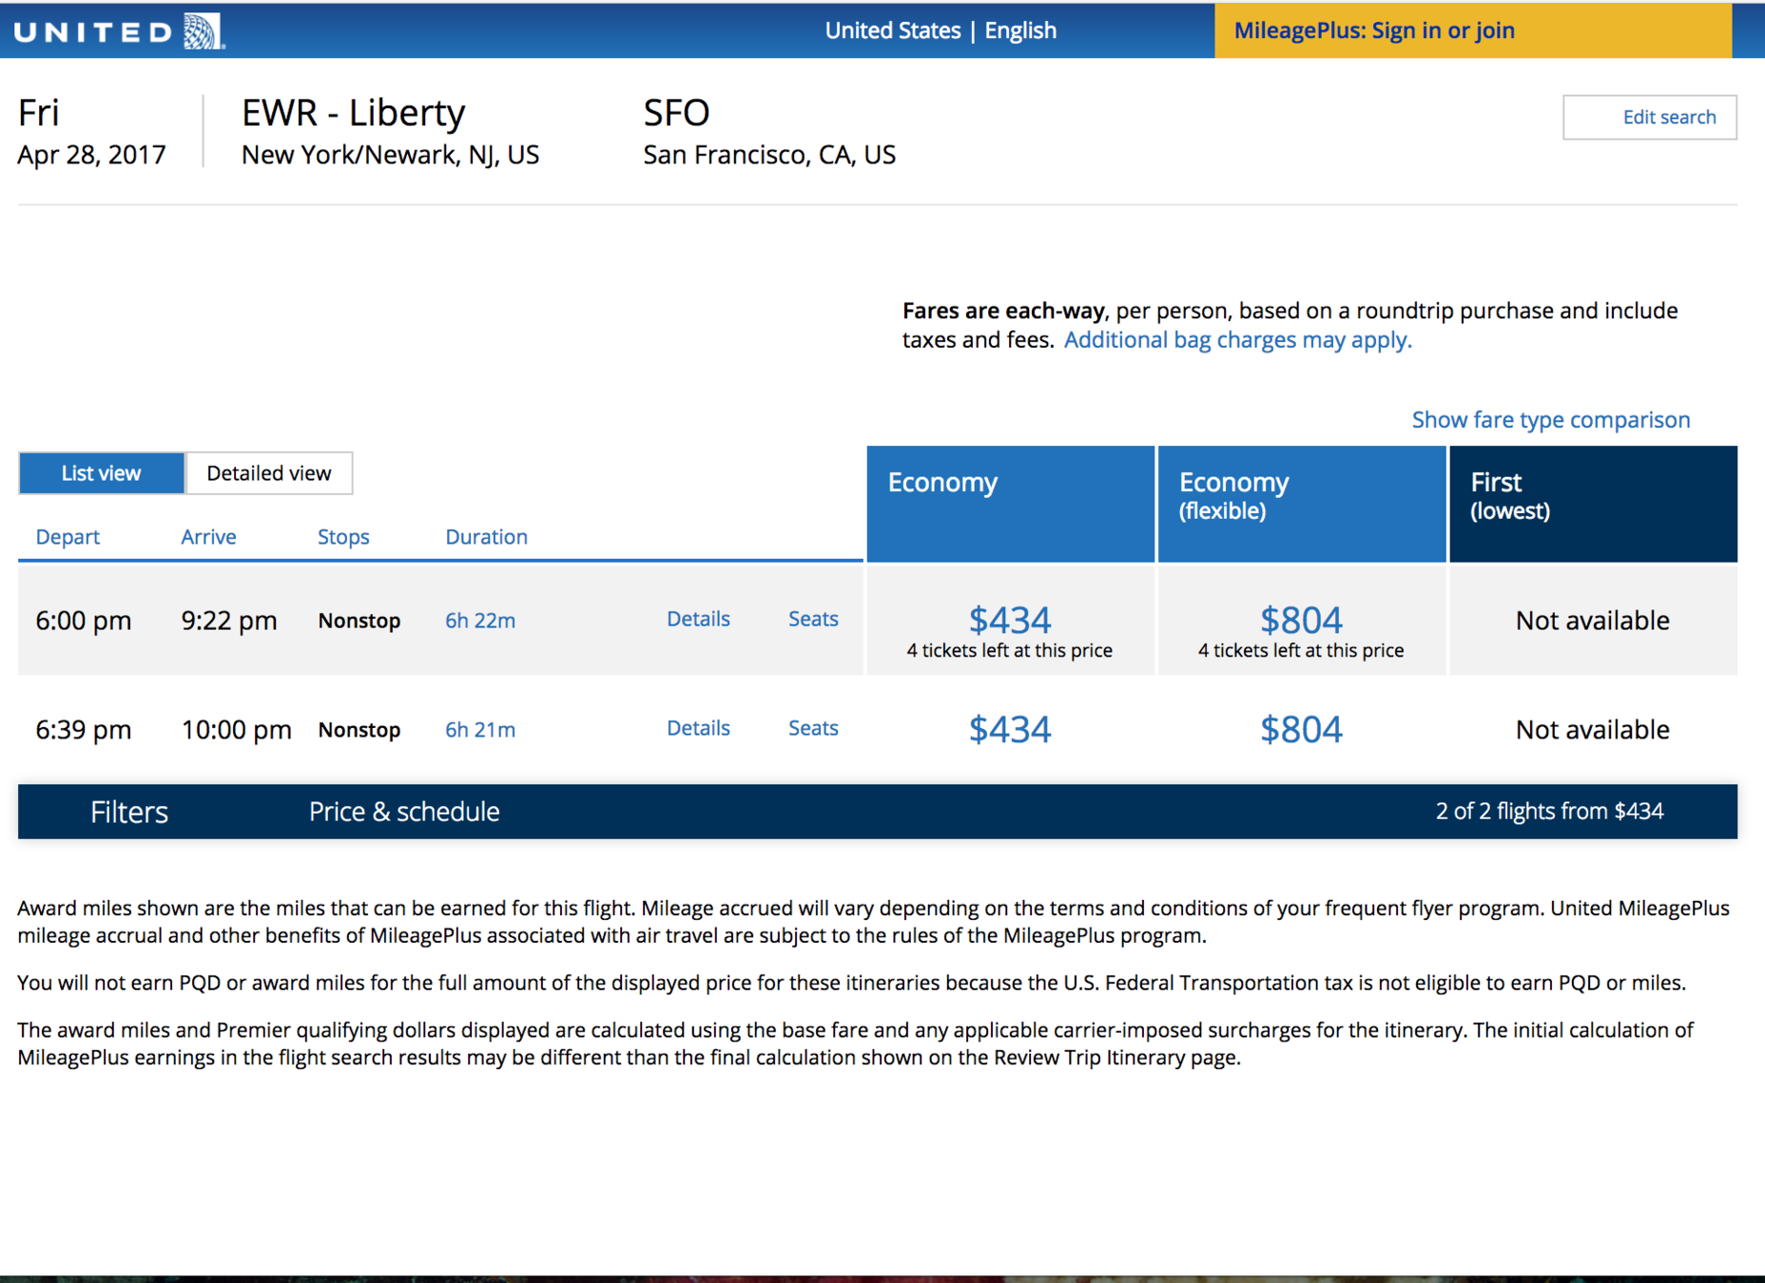This screenshot has width=1765, height=1283.
Task: Select the Economy (flexible) column header
Action: (x=1301, y=504)
